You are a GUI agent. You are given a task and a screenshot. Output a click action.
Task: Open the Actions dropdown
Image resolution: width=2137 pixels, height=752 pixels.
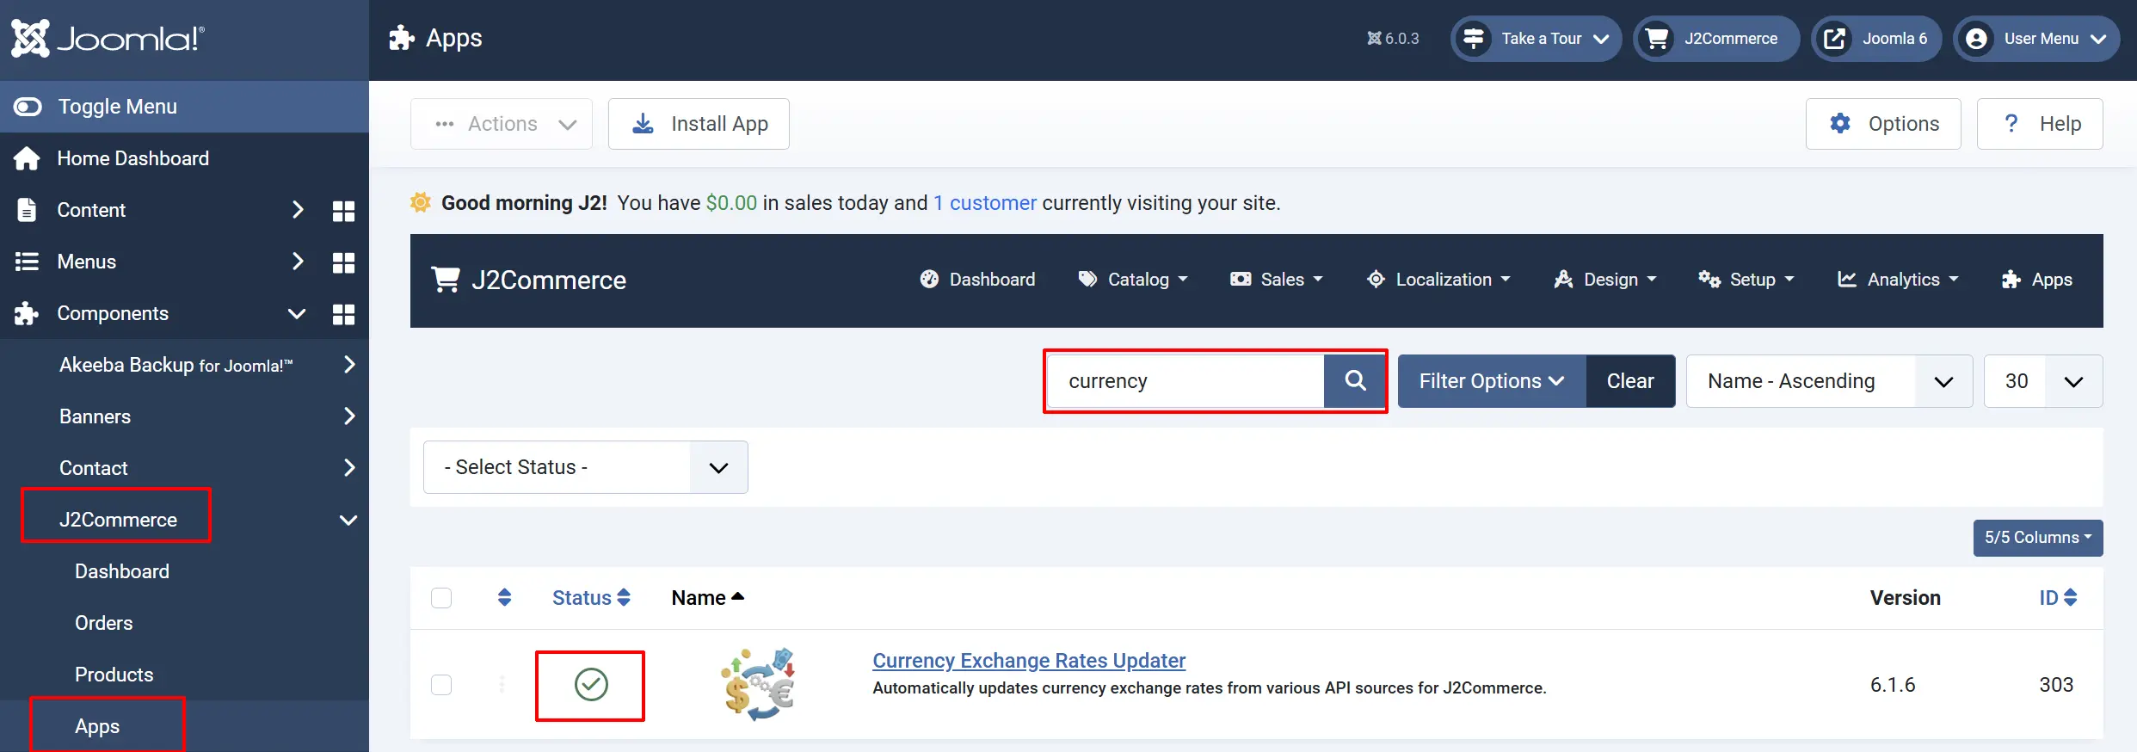[x=502, y=124]
